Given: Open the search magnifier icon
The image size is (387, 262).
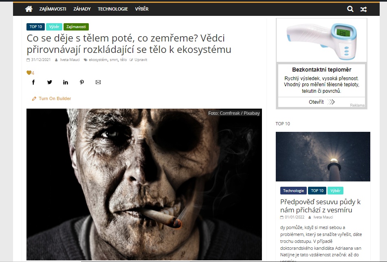Looking at the screenshot, I should 350,9.
